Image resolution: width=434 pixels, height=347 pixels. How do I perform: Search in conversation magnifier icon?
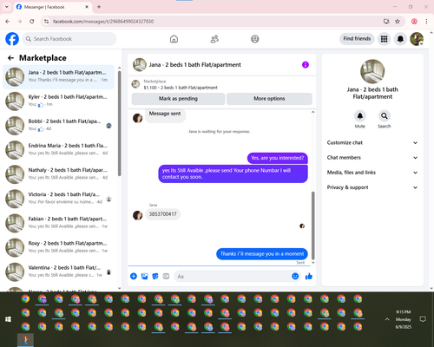pyautogui.click(x=385, y=116)
